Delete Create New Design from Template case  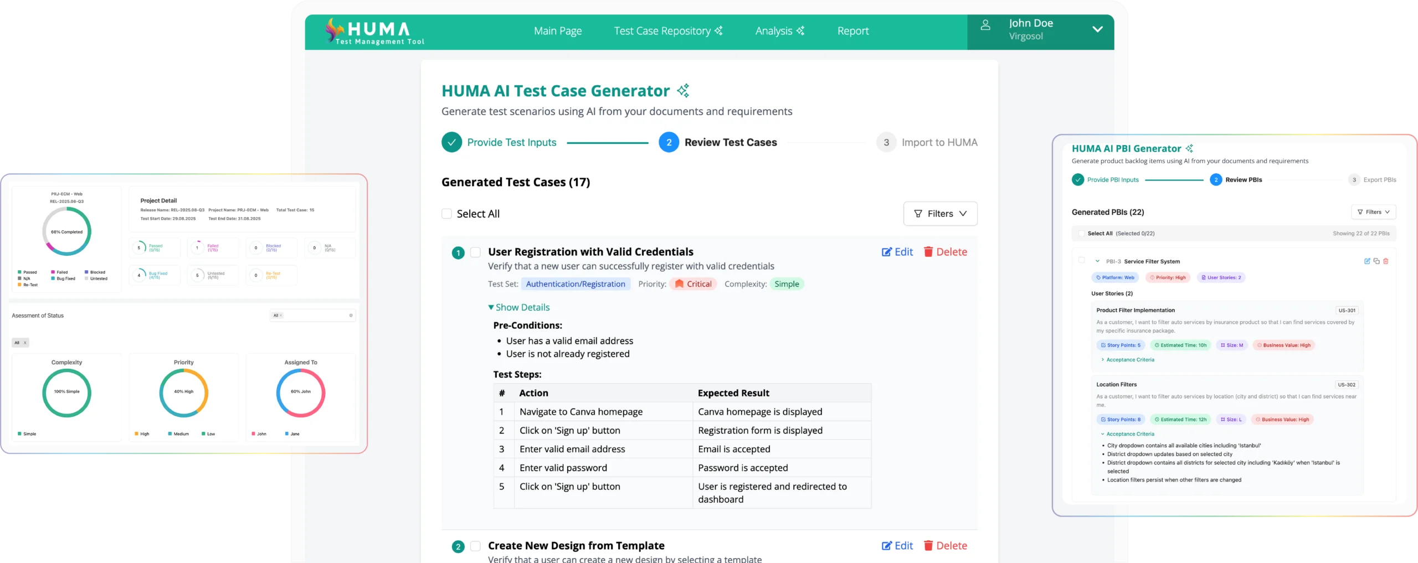click(945, 546)
